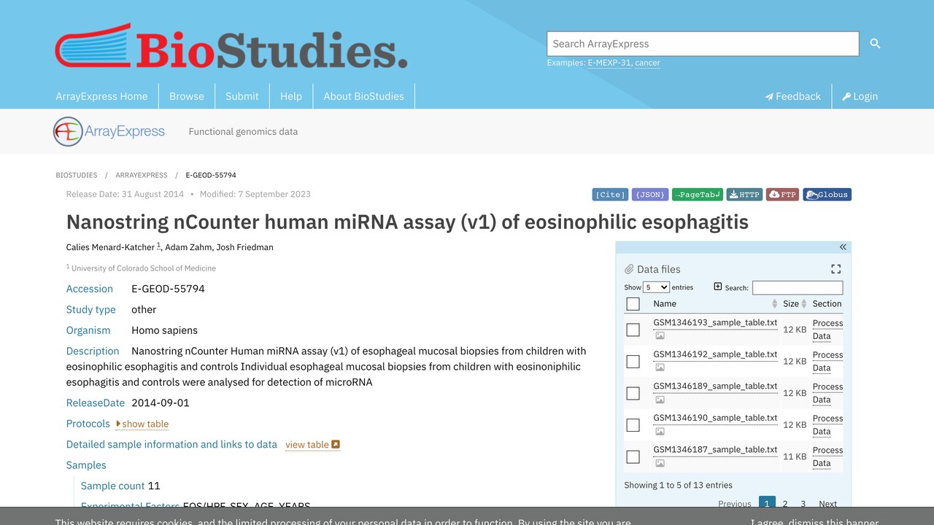
Task: Open ArrayExpress Home menu item
Action: click(101, 96)
